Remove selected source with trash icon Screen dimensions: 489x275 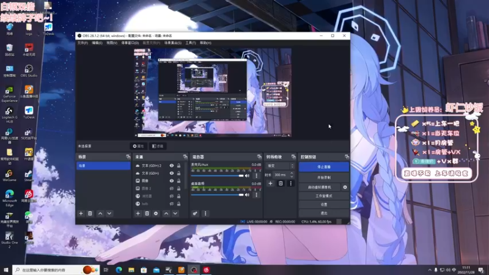tap(147, 213)
